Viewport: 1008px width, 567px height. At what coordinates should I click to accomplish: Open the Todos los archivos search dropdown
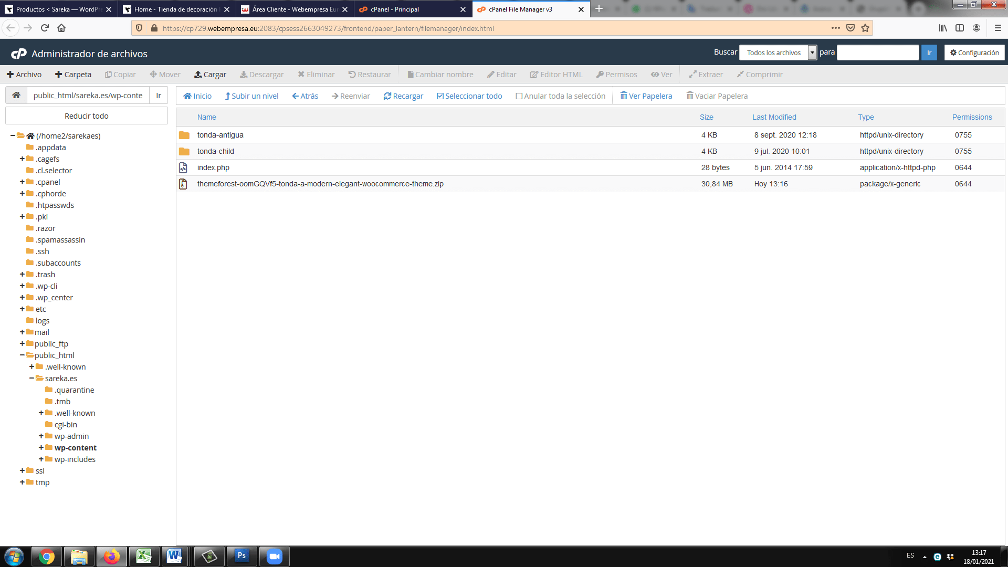coord(778,52)
